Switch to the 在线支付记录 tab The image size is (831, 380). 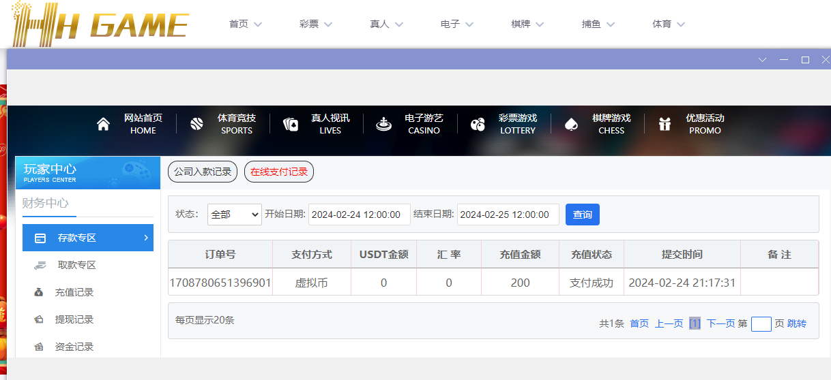(278, 172)
